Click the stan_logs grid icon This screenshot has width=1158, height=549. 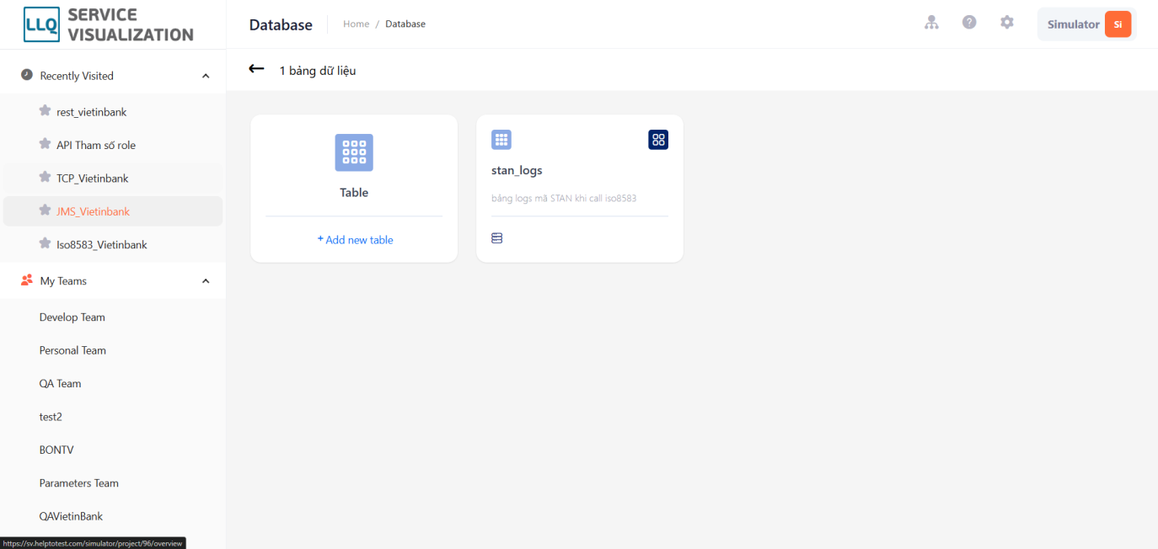pos(501,140)
